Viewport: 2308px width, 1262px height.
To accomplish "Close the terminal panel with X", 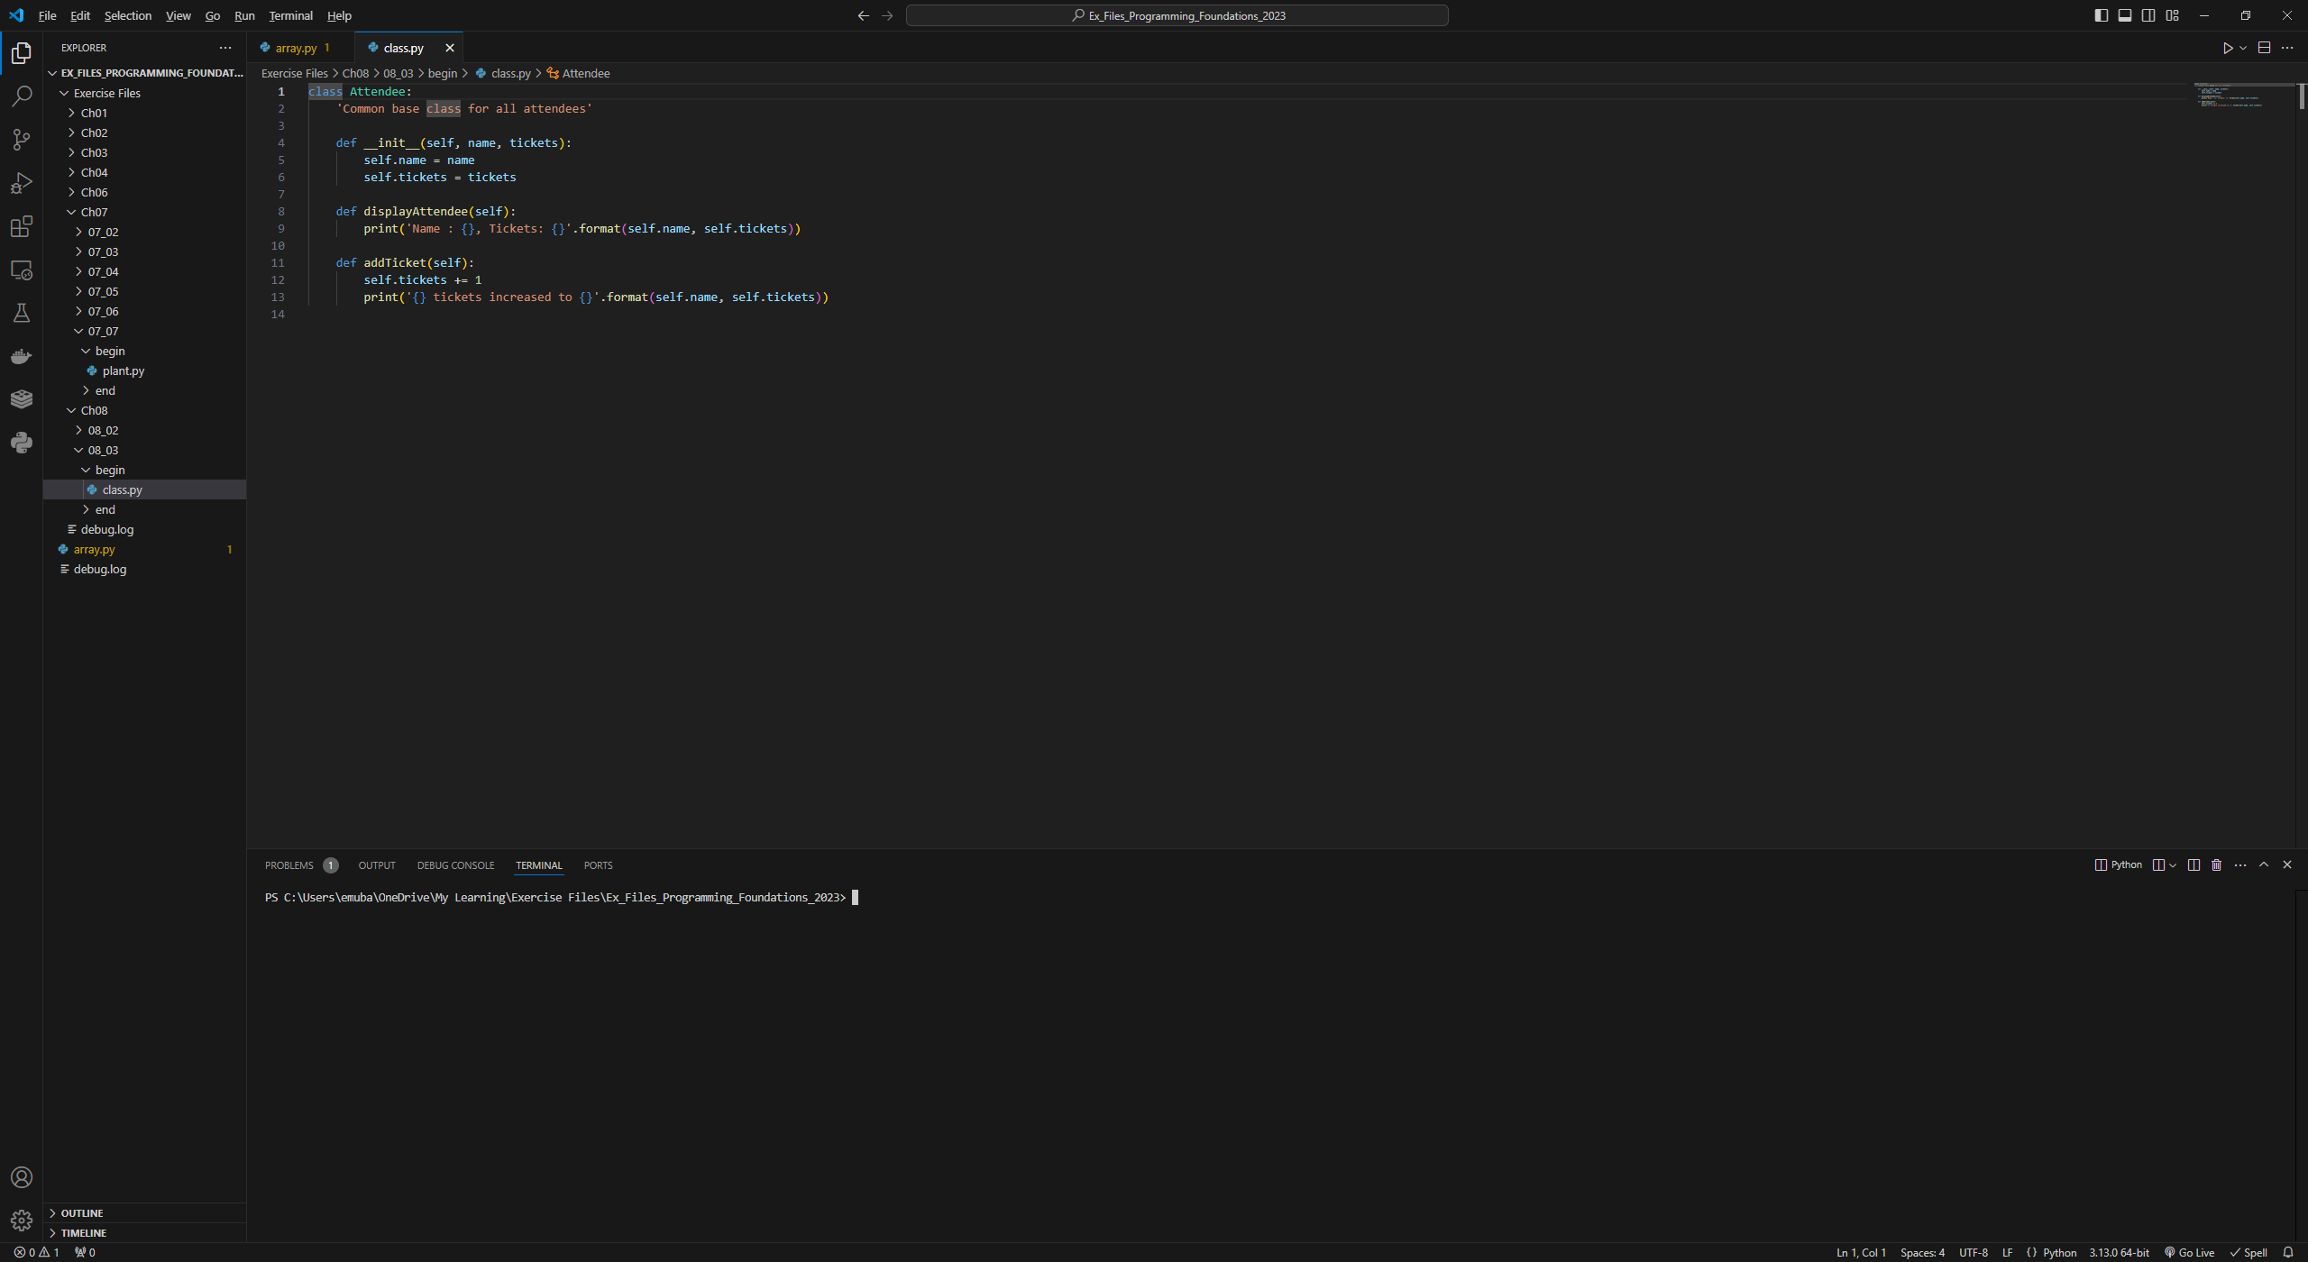I will pyautogui.click(x=2287, y=865).
